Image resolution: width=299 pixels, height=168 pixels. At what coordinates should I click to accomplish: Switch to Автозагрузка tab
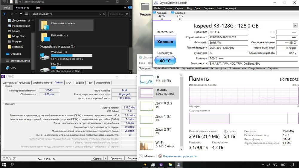click(218, 68)
